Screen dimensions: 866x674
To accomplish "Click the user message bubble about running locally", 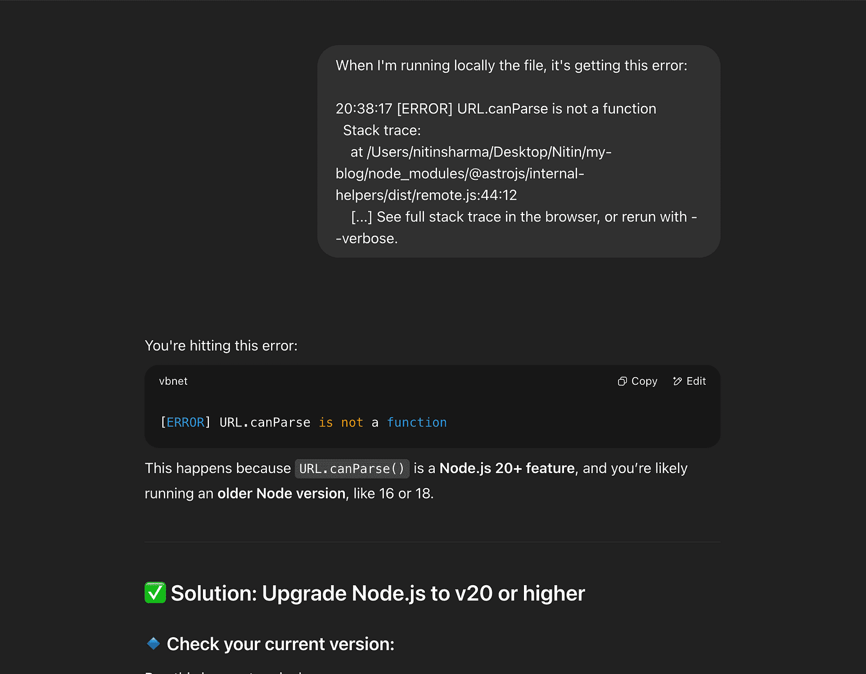I will 519,151.
